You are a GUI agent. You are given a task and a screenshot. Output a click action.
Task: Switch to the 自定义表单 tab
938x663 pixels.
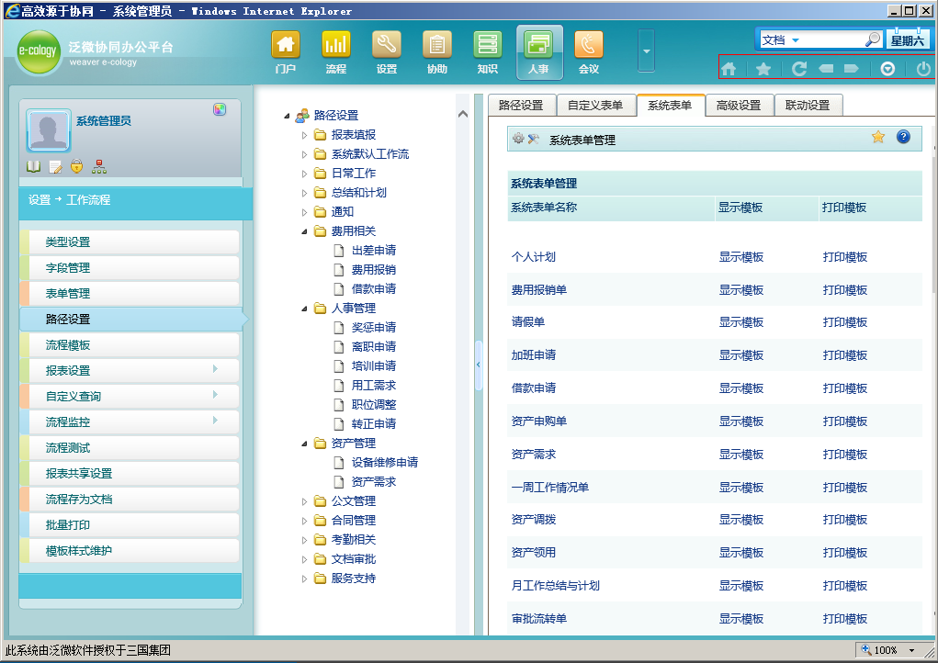coord(595,106)
